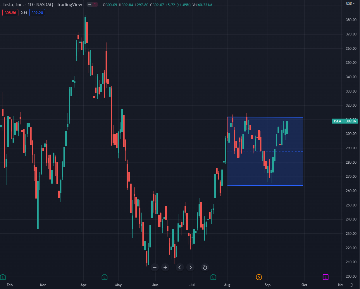Click the Aug label on time axis
The image size is (360, 289).
point(227,285)
